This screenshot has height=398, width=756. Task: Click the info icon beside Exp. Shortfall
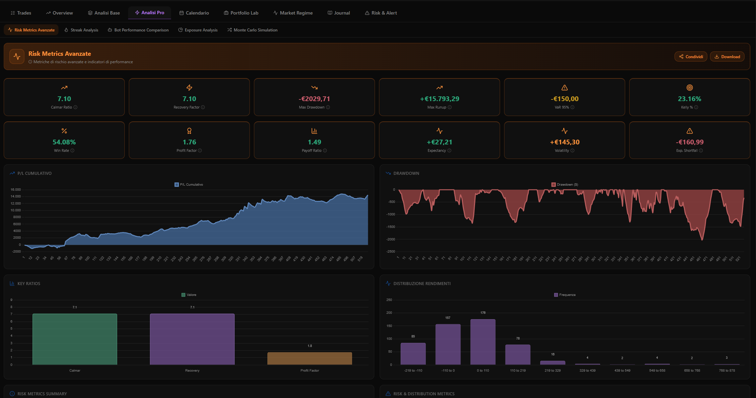(701, 150)
